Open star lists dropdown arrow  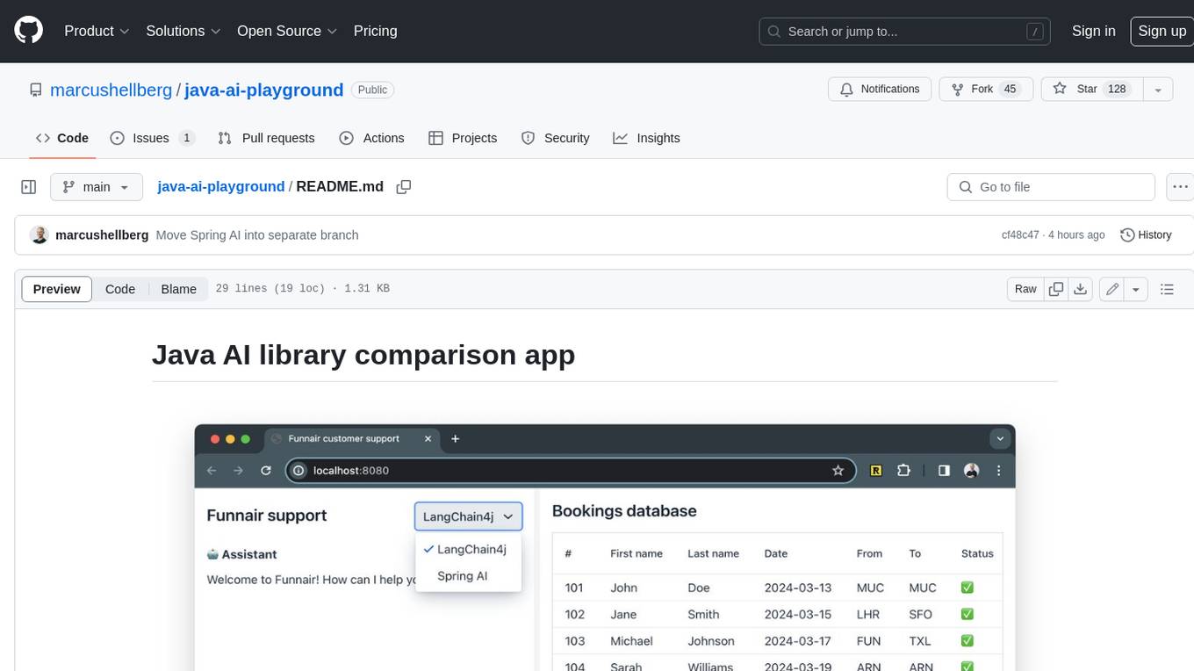tap(1158, 89)
